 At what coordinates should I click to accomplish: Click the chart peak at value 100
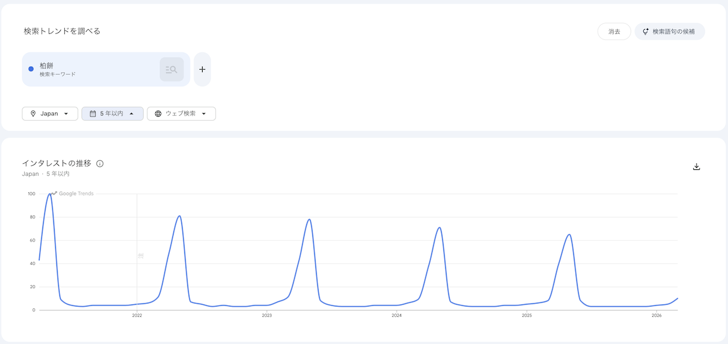[50, 194]
